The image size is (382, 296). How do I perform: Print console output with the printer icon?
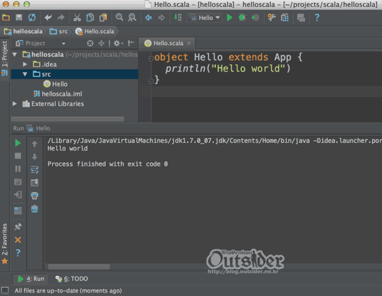pos(34,195)
